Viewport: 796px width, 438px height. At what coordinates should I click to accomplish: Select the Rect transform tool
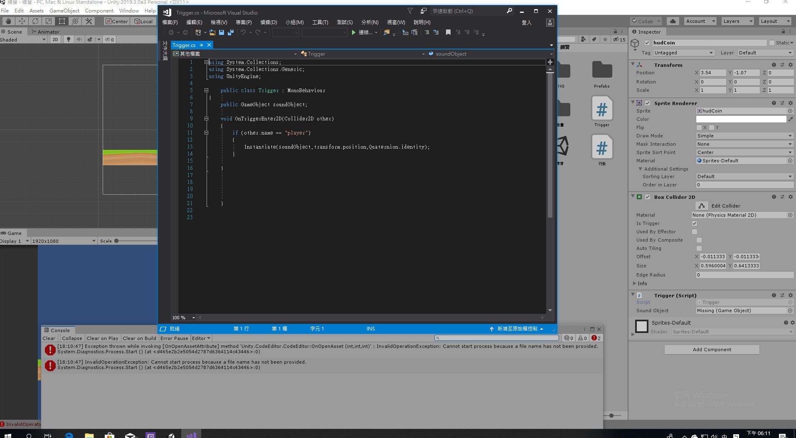(62, 21)
